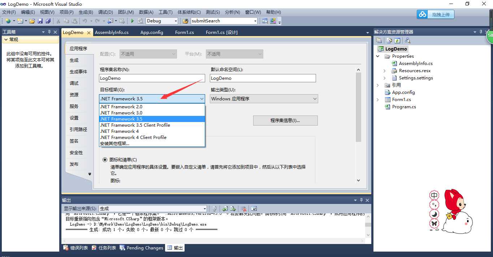Open the 生成(B) menu

pyautogui.click(x=86, y=12)
